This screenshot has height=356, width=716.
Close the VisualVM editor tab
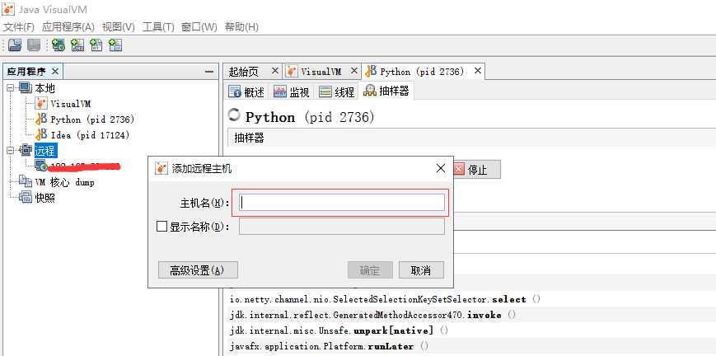coord(354,71)
